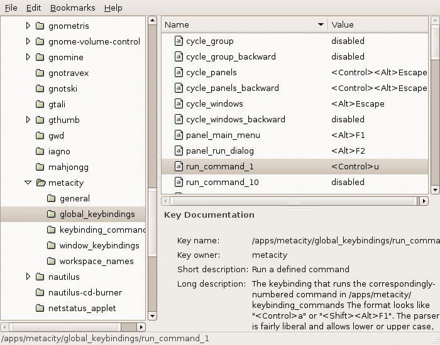The width and height of the screenshot is (440, 345).
Task: Click tree pane horizontal scroll right arrow
Action: (x=141, y=327)
